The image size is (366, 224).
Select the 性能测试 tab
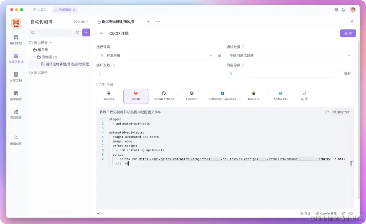tap(64, 10)
